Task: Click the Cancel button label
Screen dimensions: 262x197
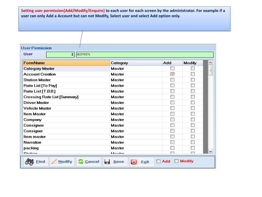Action: [92, 162]
